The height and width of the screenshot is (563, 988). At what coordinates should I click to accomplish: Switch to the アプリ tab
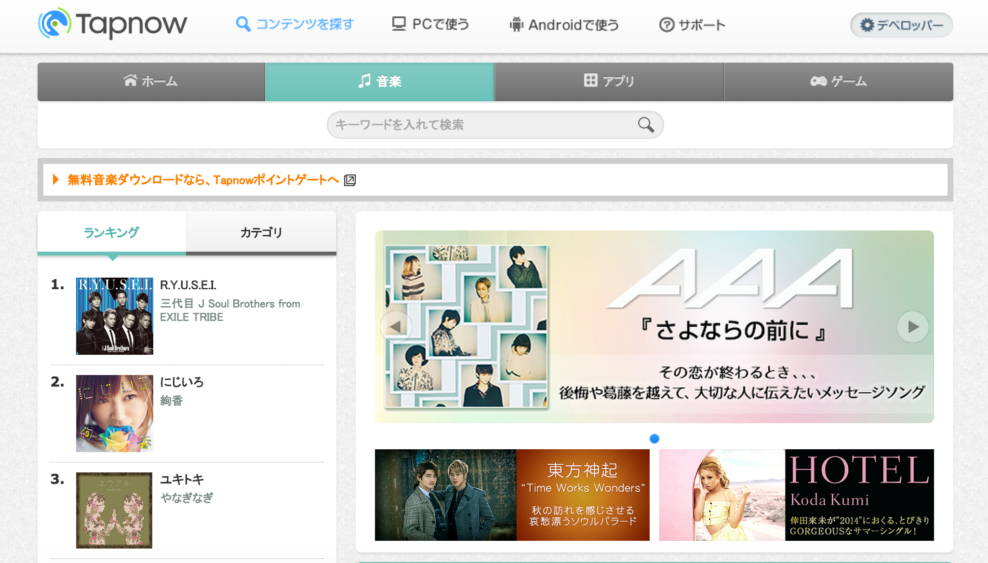tap(609, 81)
